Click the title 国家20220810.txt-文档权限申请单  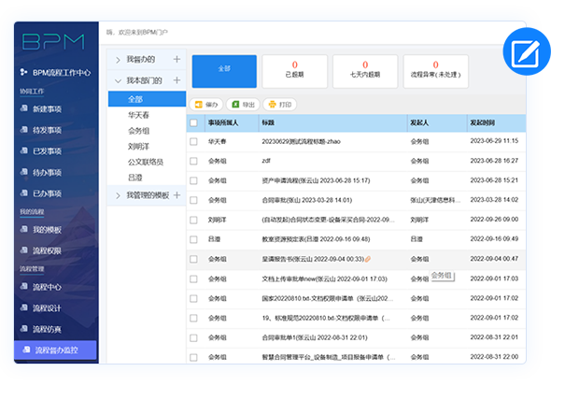pos(327,299)
